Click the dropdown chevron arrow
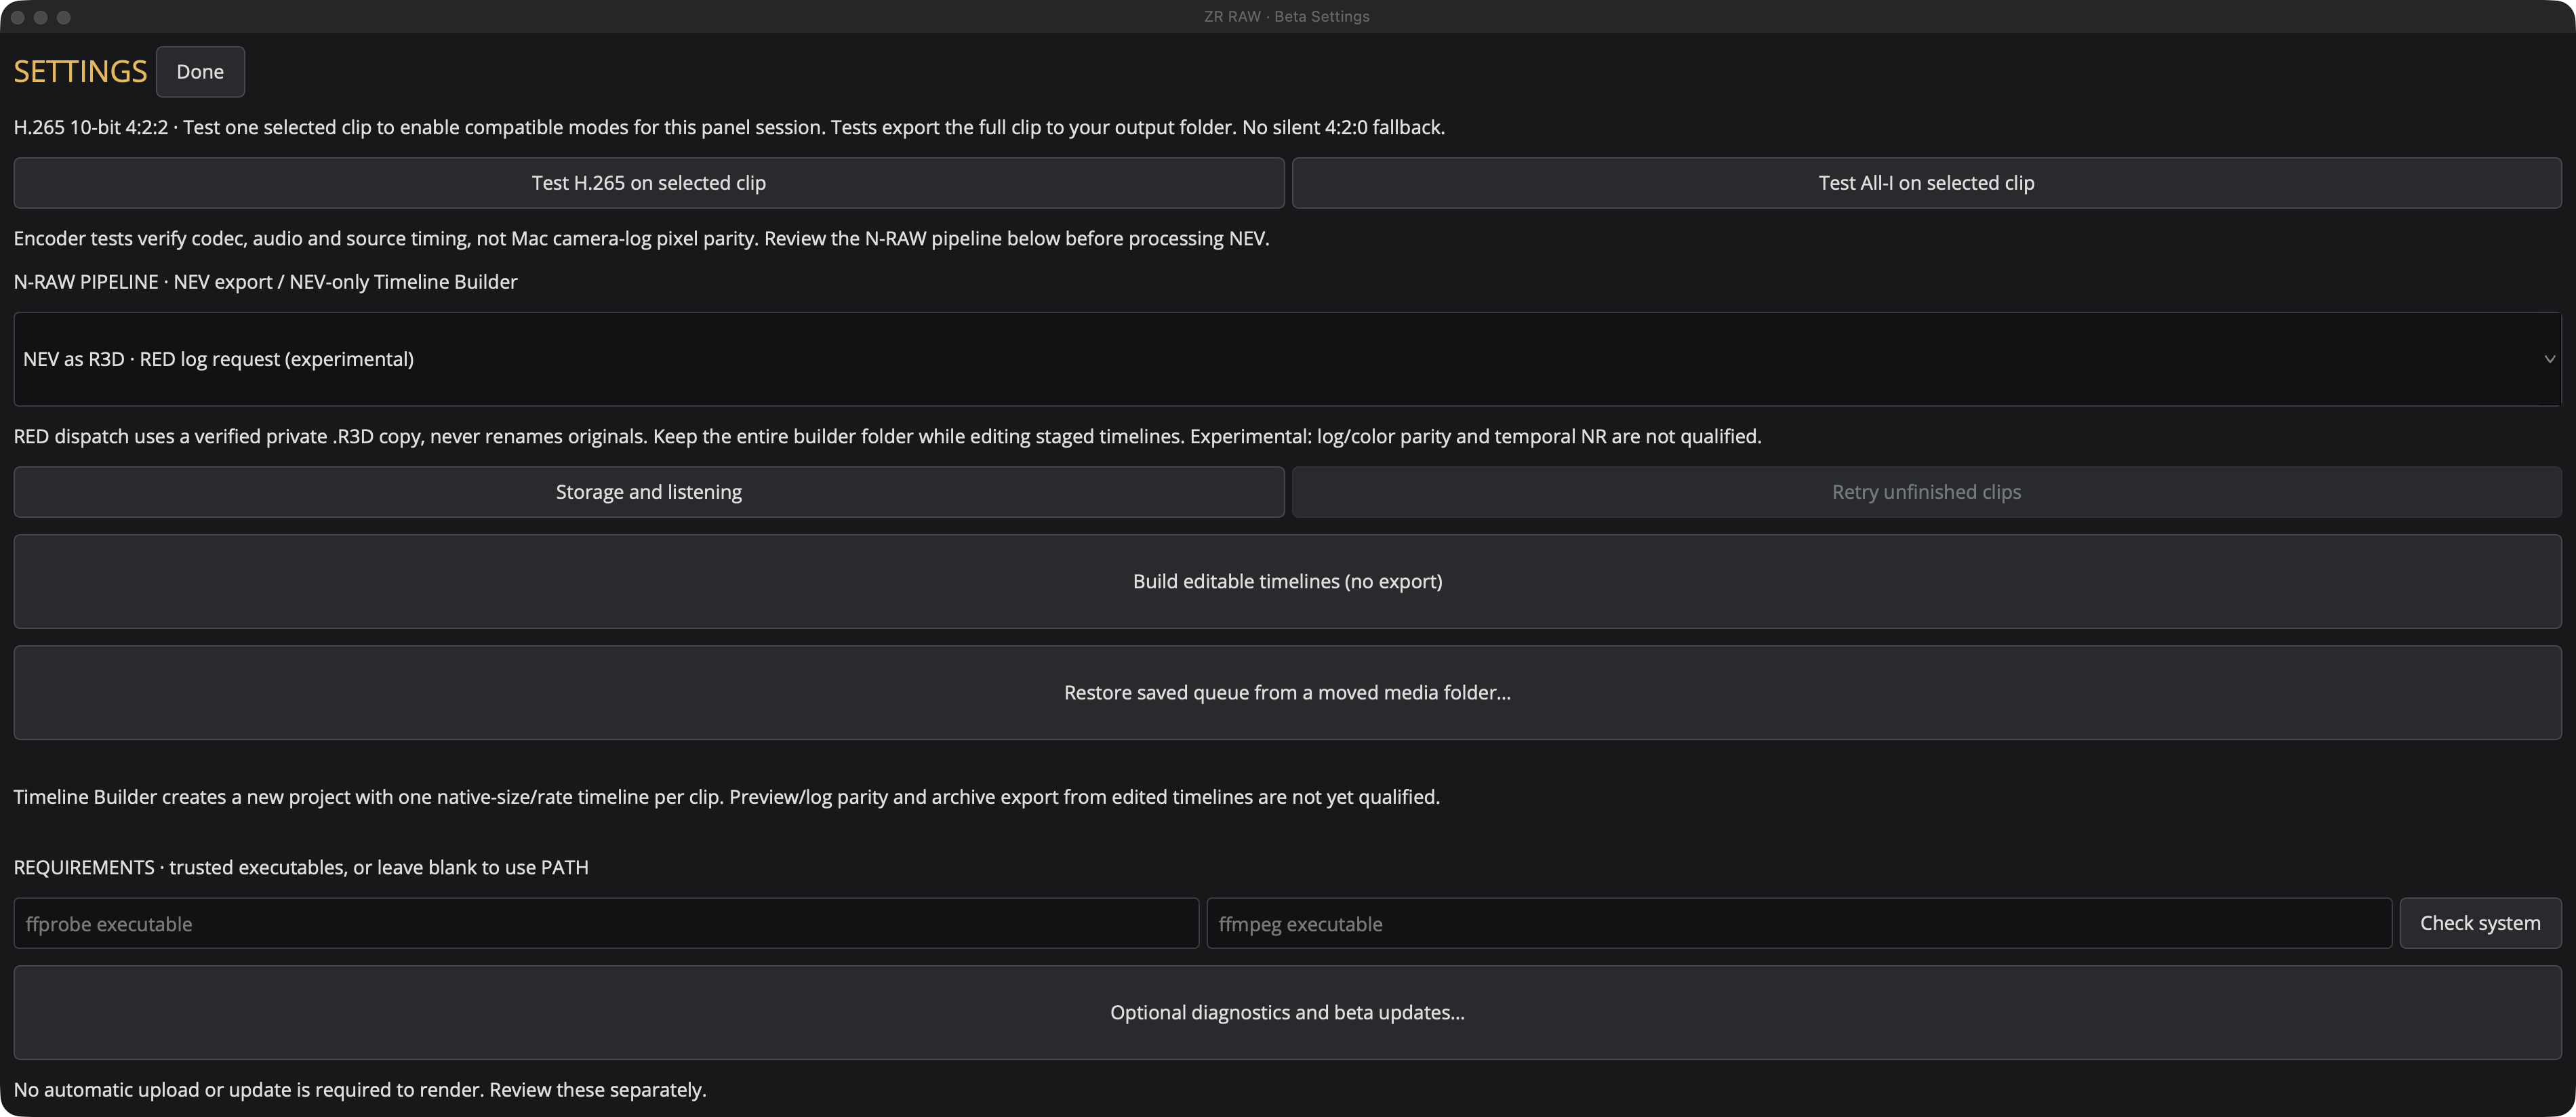This screenshot has height=1117, width=2576. 2549,359
